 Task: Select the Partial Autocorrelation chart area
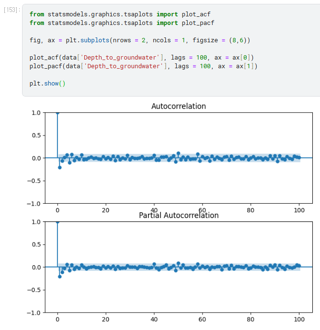coord(179,267)
